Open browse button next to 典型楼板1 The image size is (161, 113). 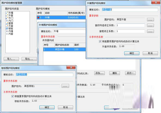65,86
